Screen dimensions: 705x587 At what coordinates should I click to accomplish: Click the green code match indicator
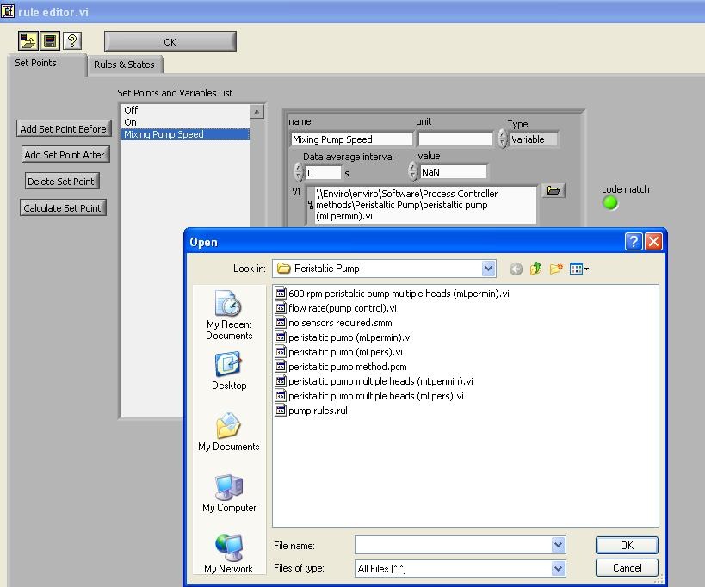pos(610,203)
